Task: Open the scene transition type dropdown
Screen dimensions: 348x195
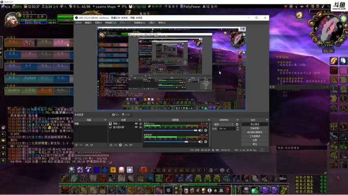Action: (224, 124)
